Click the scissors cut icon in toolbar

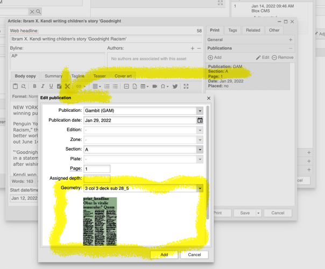[67, 86]
